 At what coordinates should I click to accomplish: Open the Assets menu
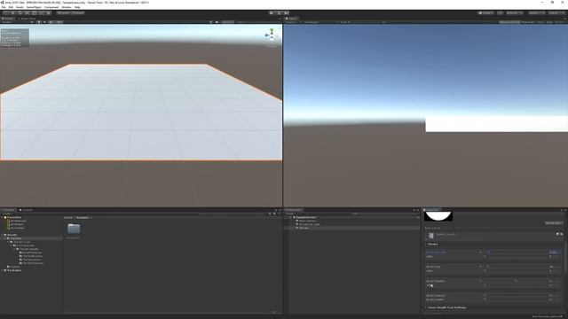(20, 7)
